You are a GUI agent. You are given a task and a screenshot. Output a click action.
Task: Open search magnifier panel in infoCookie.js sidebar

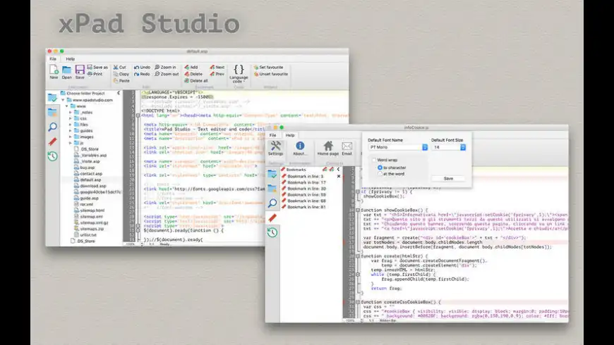point(272,203)
